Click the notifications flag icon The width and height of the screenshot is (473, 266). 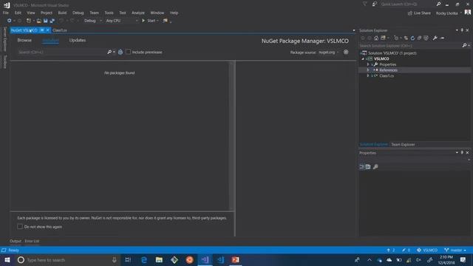click(364, 4)
